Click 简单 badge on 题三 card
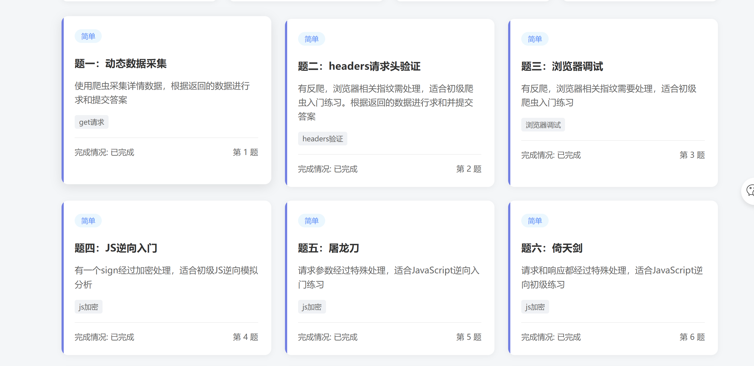 tap(534, 39)
